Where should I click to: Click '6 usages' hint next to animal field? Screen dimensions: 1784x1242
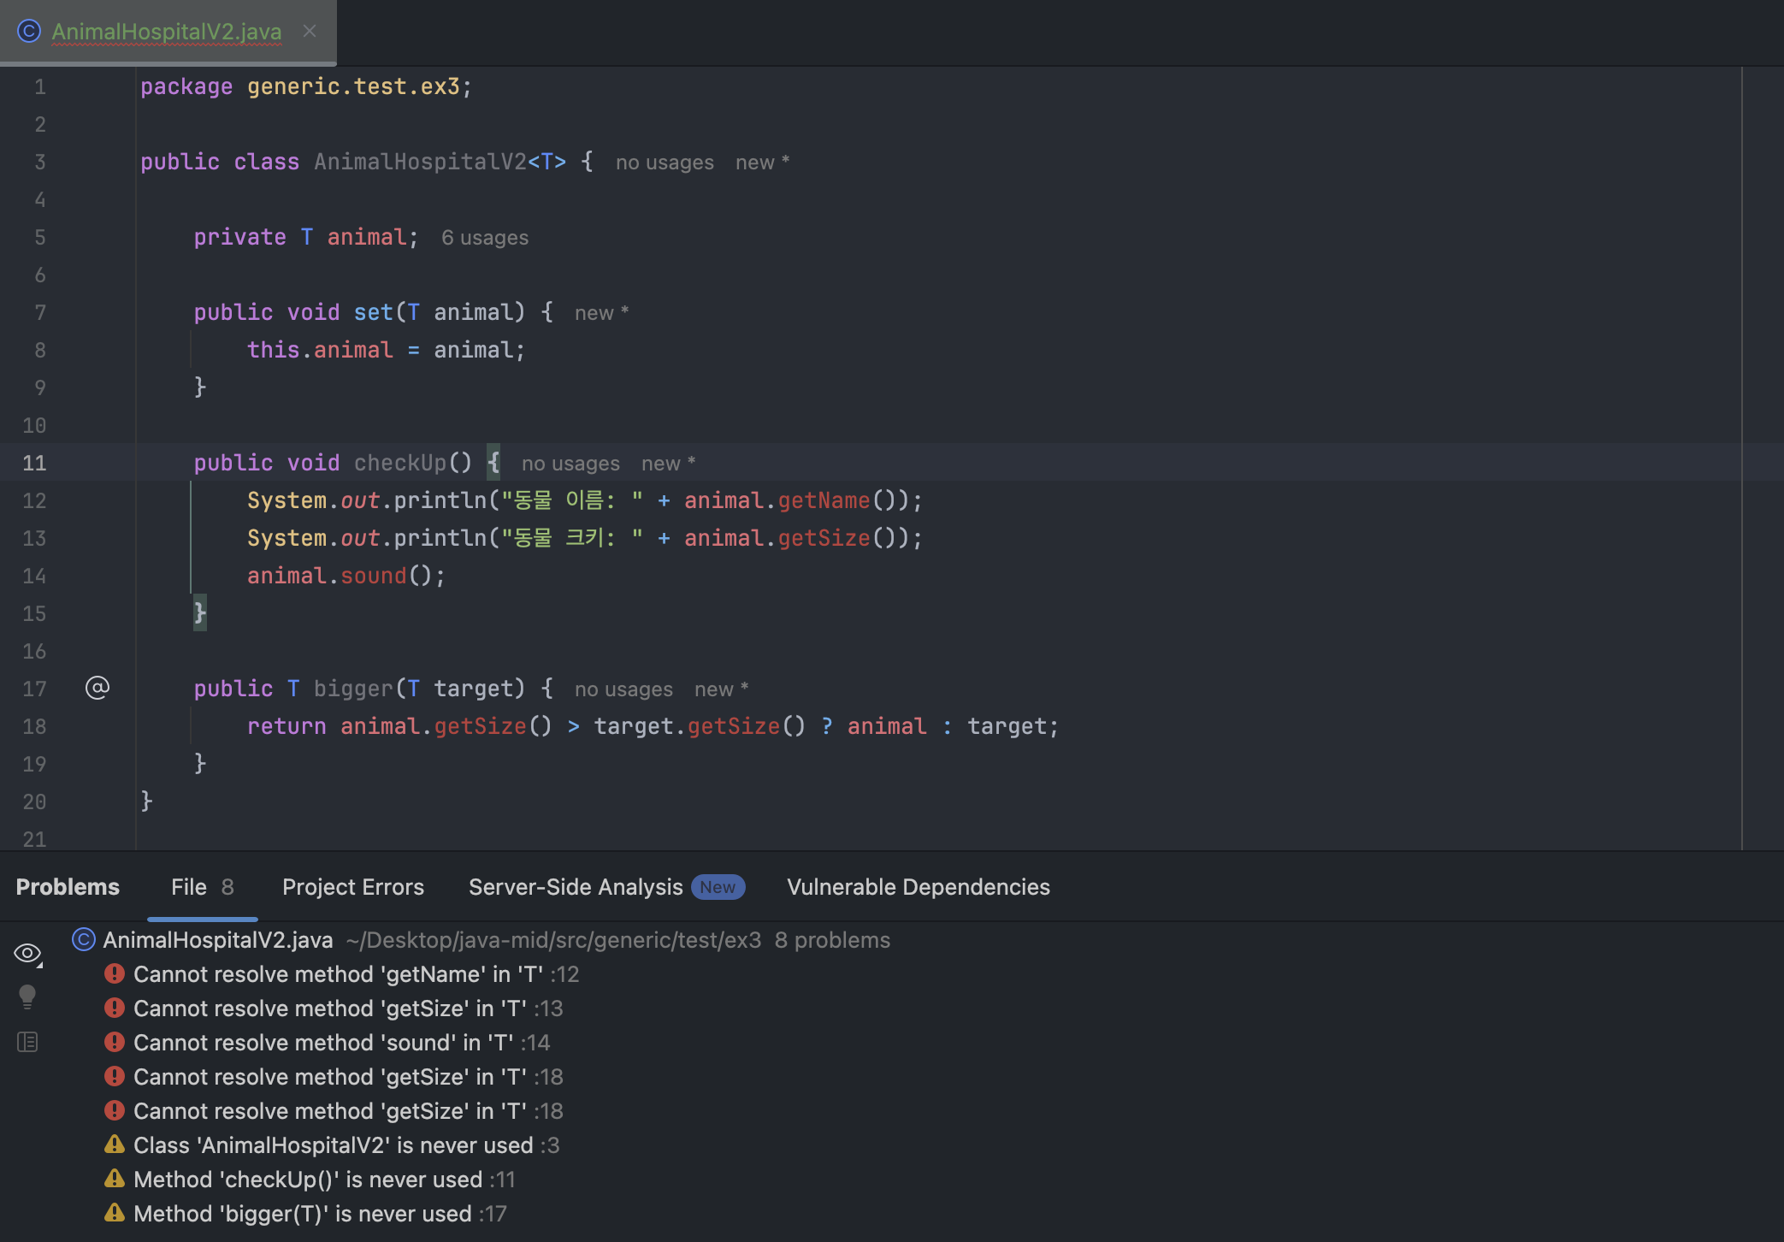pos(484,238)
